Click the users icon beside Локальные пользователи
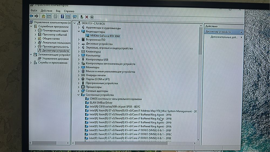Viewport: 270px width, 152px height. click(39, 42)
